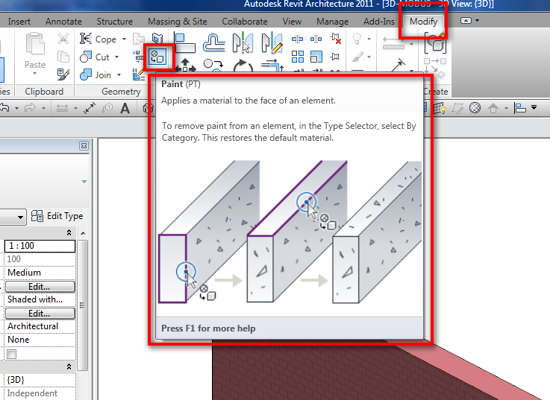Select the Offset tool
550x400 pixels.
click(214, 43)
